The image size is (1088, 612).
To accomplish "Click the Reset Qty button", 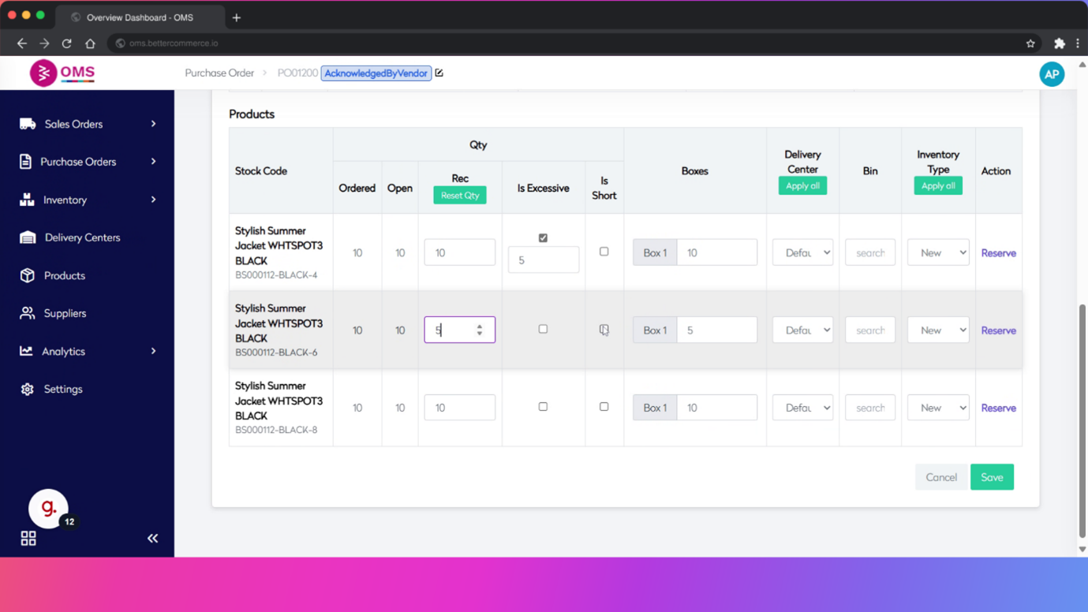I will 460,196.
